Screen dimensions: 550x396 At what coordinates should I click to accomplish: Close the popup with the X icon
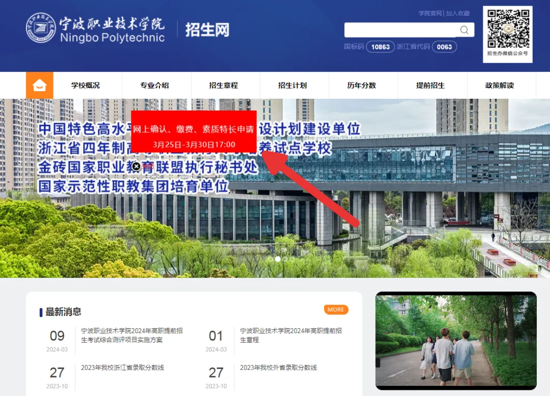[x=136, y=166]
